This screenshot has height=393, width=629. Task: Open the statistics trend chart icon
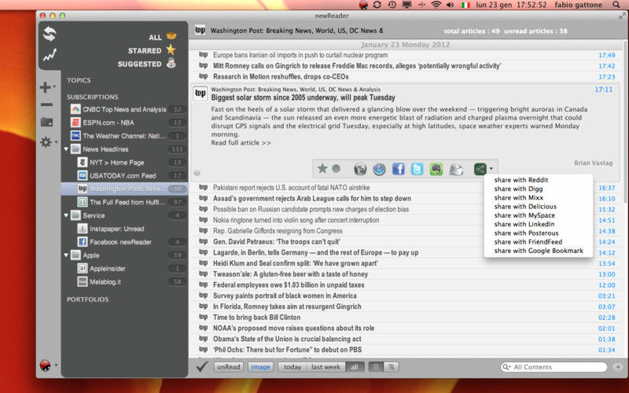[50, 55]
